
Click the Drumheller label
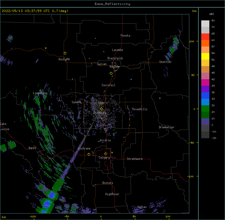pos(167,127)
